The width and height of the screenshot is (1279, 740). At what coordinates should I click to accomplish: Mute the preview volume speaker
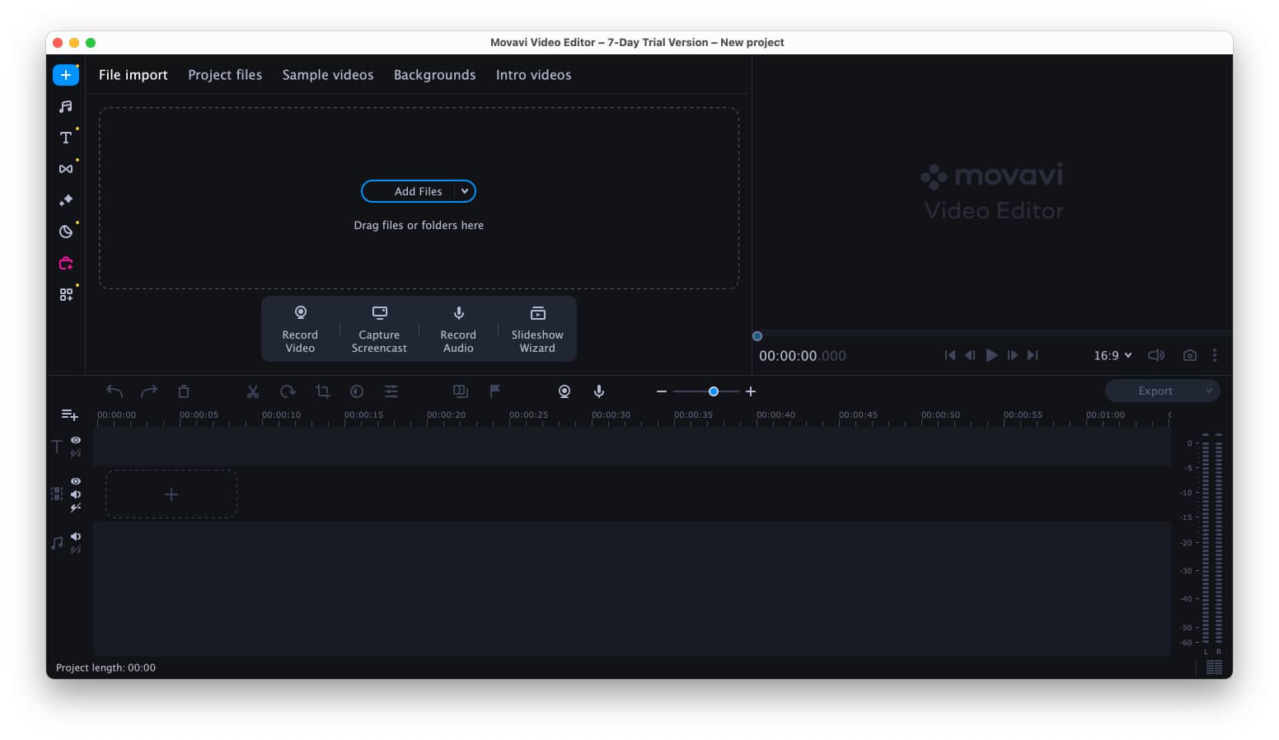coord(1156,355)
